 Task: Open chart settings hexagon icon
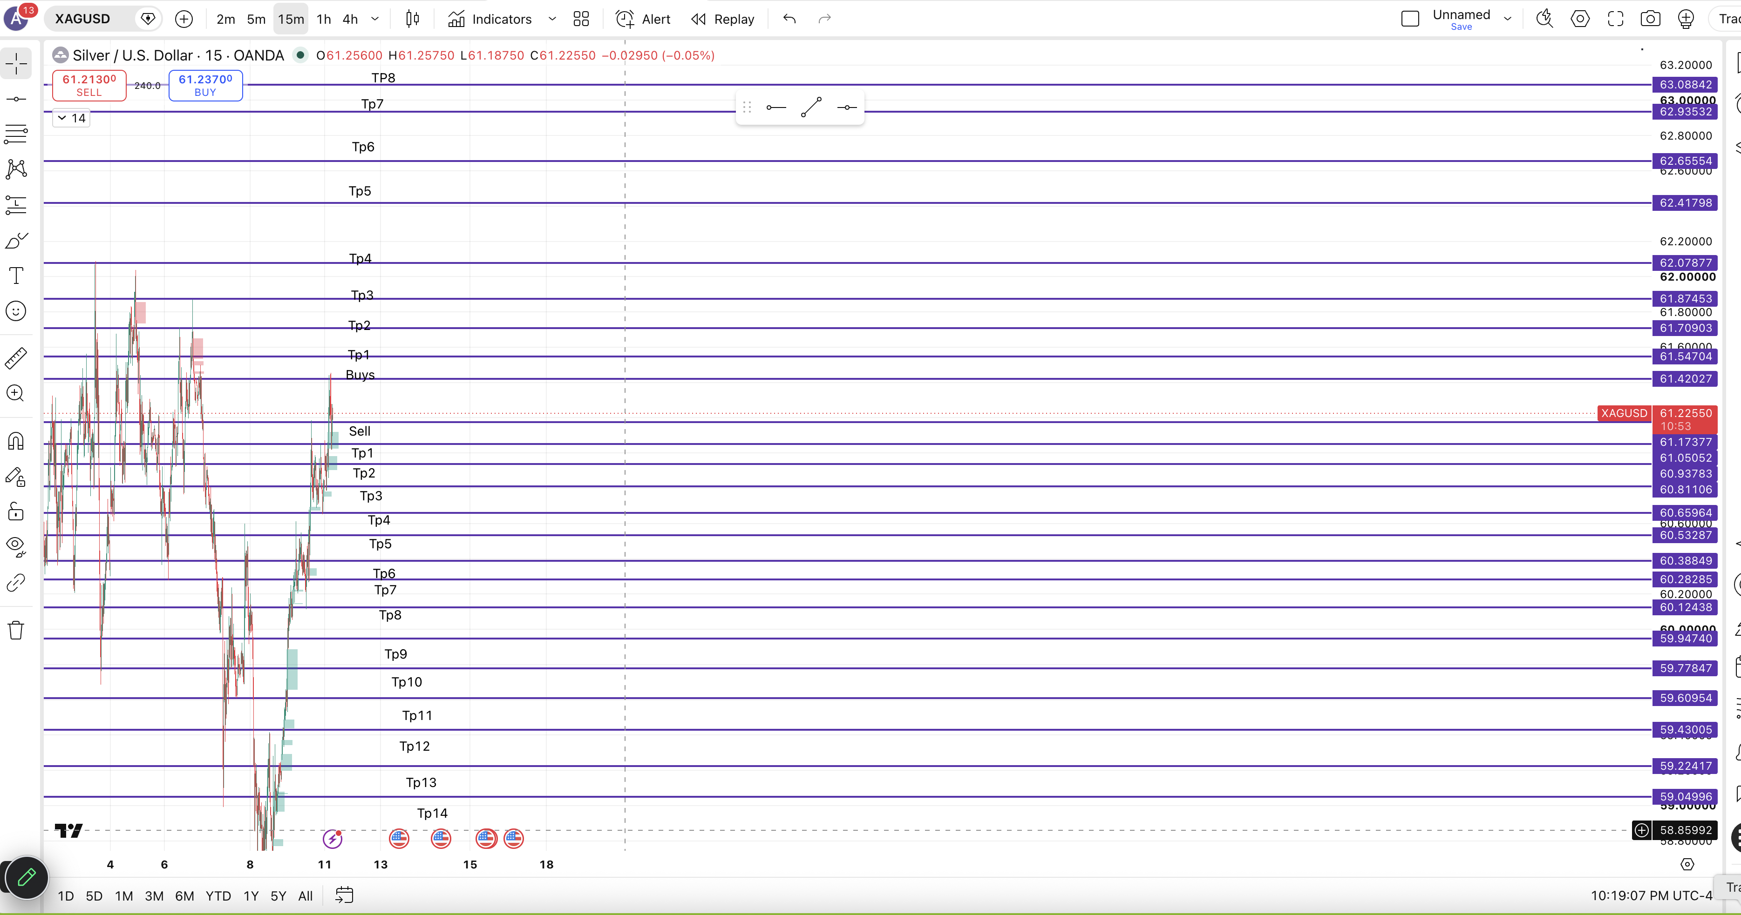pyautogui.click(x=1580, y=19)
